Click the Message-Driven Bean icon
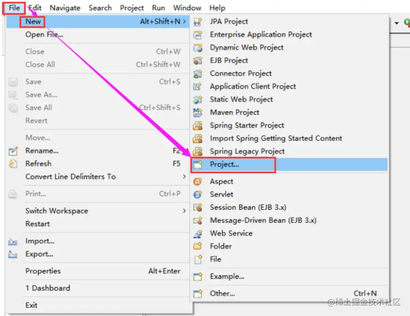Image resolution: width=410 pixels, height=316 pixels. (x=197, y=221)
